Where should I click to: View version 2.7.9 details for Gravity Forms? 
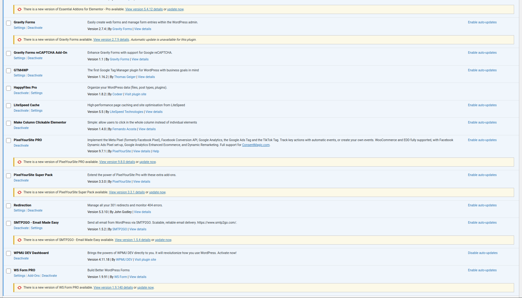(111, 40)
